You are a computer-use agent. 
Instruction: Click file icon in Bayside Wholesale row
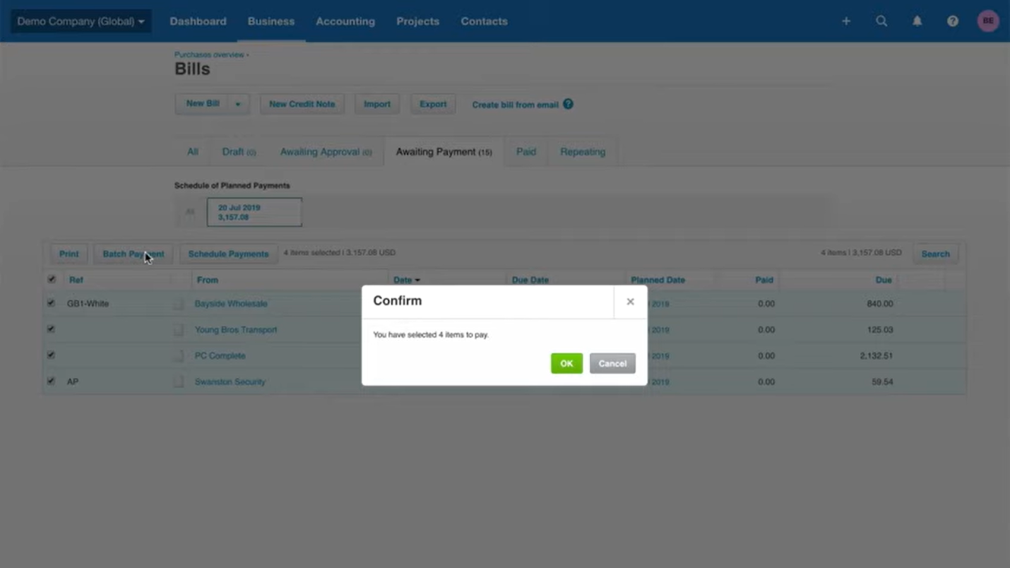(x=179, y=304)
